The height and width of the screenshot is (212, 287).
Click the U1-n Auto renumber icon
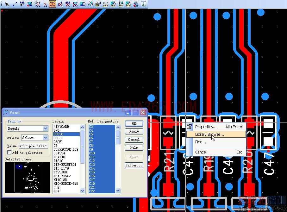[106, 4]
